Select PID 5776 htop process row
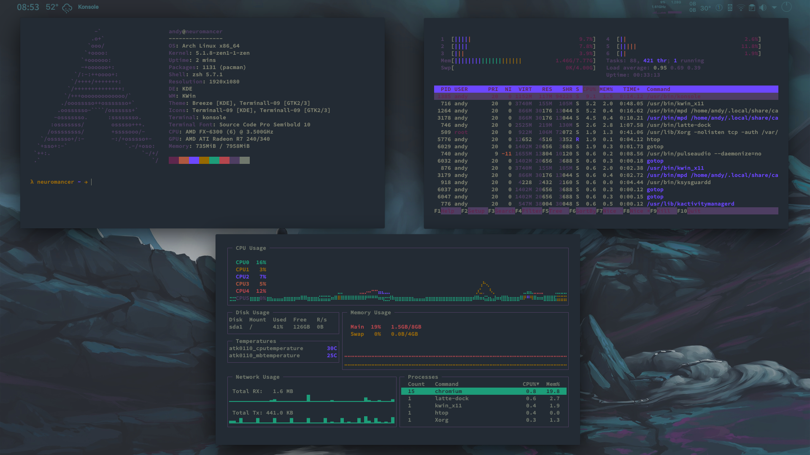Viewport: 810px width, 455px height. (x=606, y=139)
